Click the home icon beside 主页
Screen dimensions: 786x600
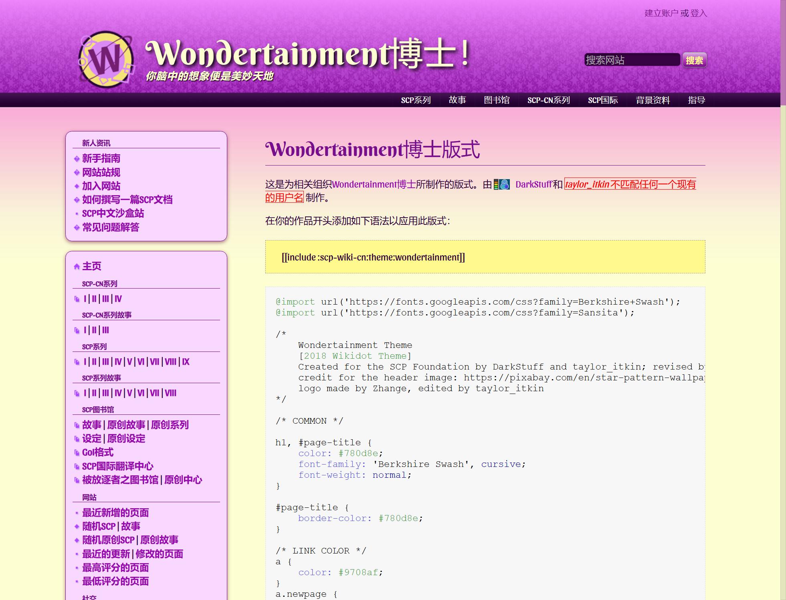76,266
